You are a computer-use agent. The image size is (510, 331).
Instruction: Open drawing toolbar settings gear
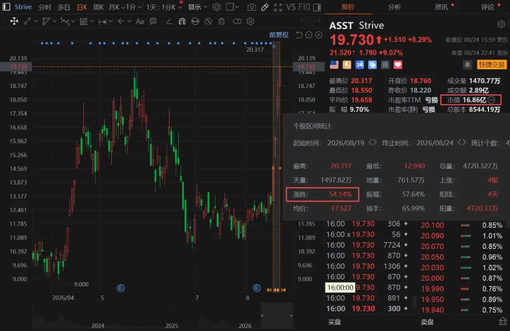(x=250, y=21)
